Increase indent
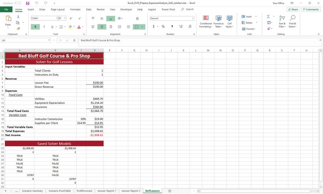323x194 pixels. (128, 27)
